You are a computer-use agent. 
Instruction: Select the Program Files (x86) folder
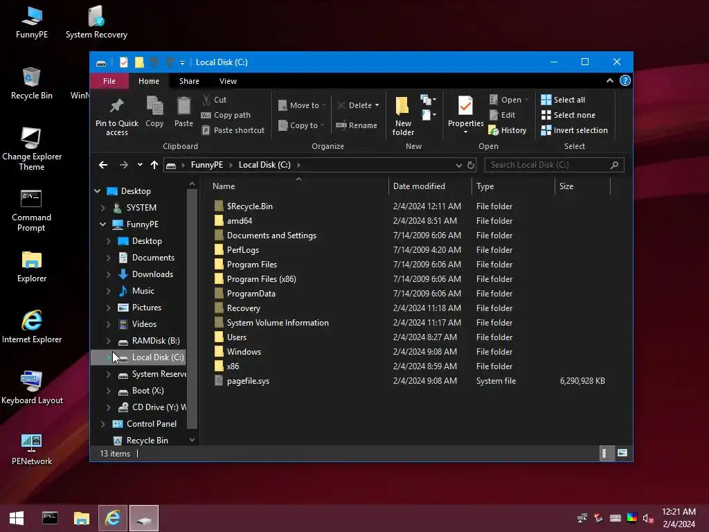point(409,279)
